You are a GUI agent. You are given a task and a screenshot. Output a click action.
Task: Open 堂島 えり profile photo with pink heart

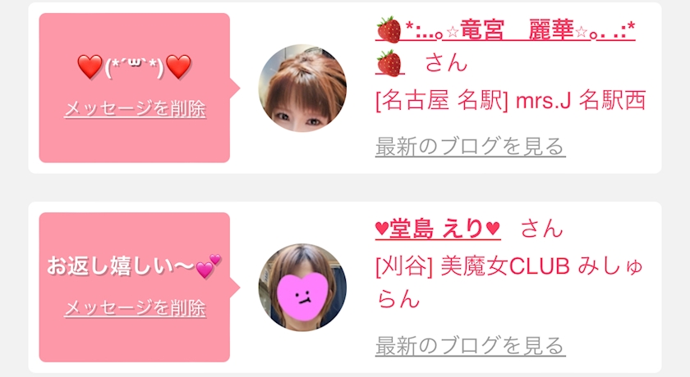pos(302,288)
